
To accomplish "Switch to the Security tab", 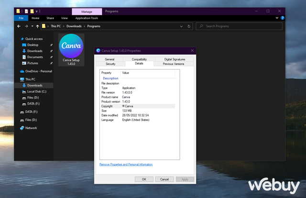I will tap(110, 64).
